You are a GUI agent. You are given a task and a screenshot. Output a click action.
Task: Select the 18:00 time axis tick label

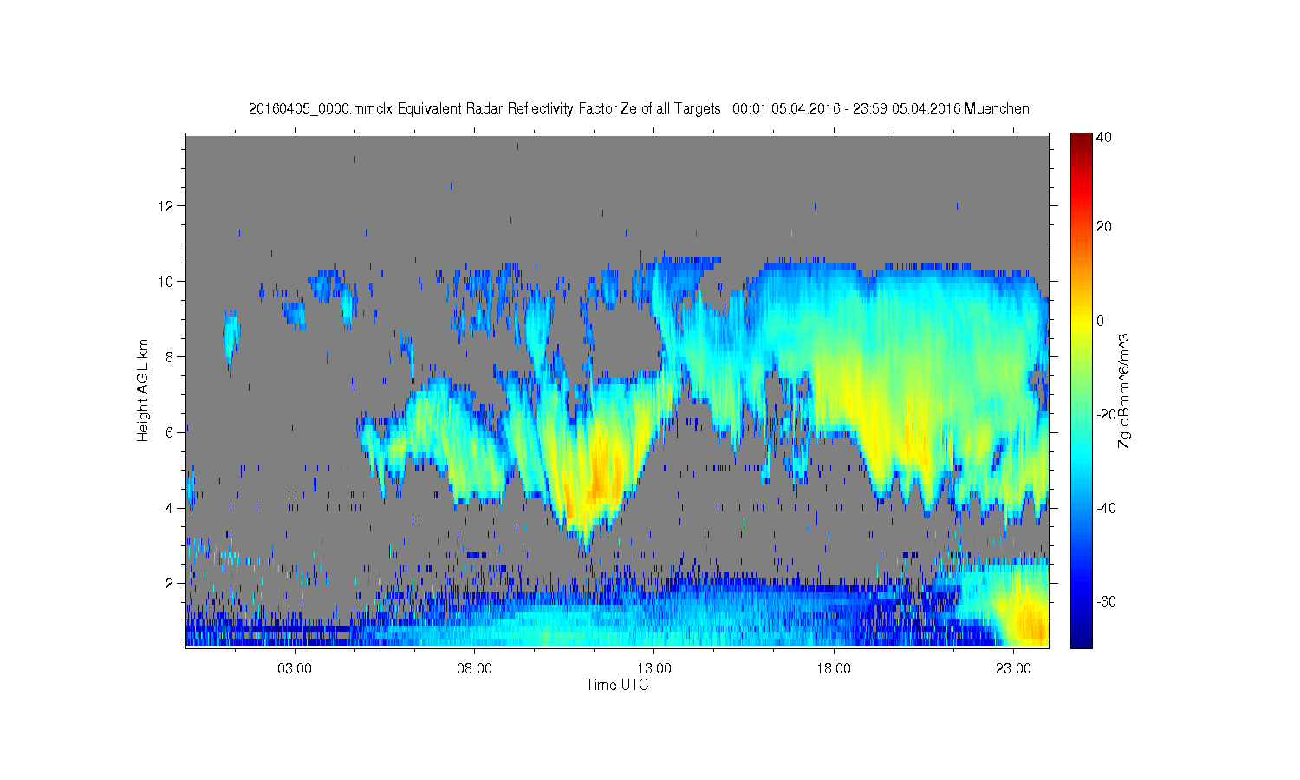[834, 669]
